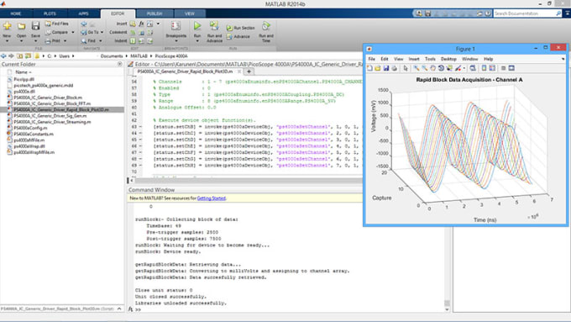The width and height of the screenshot is (571, 322).
Task: Open Insert menu in Figure 1
Action: 414,59
